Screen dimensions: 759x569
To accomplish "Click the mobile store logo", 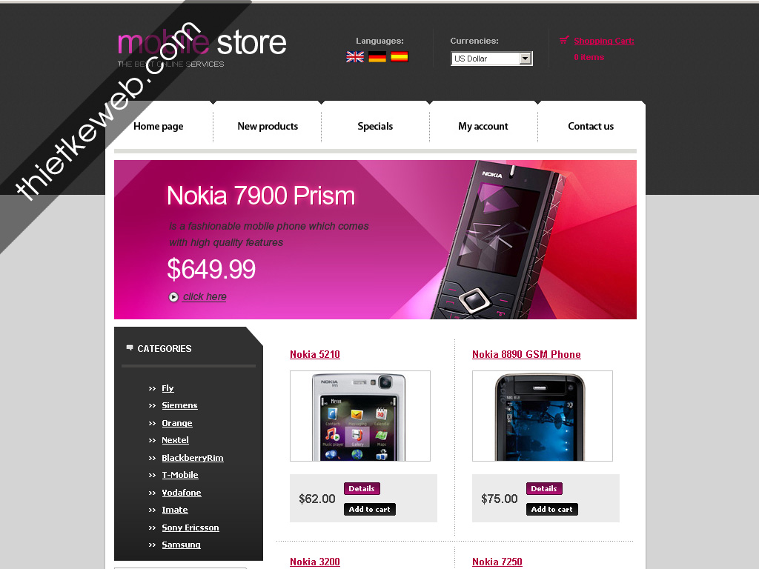I will click(202, 48).
